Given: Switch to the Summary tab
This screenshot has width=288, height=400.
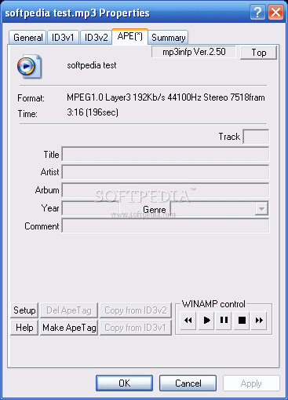Looking at the screenshot, I should tap(168, 38).
